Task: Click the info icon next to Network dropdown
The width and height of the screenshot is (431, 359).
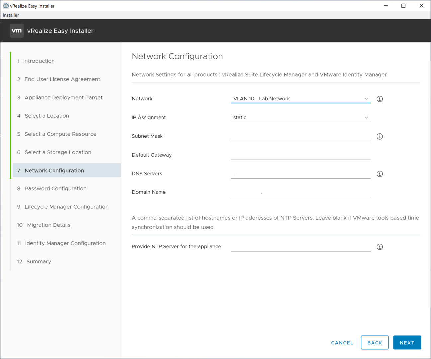Action: click(380, 99)
